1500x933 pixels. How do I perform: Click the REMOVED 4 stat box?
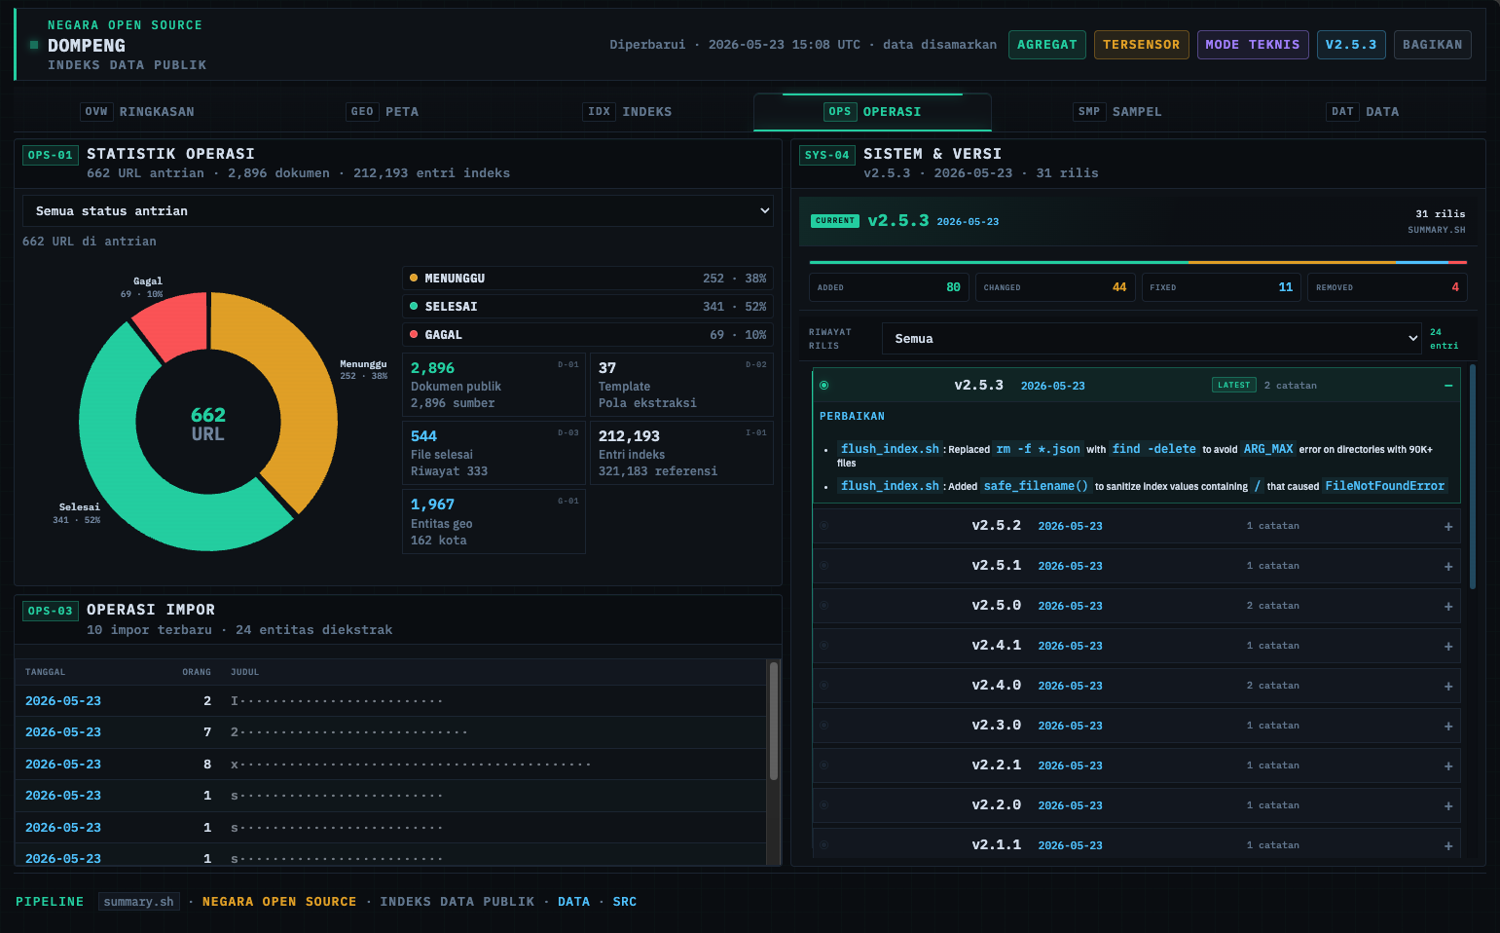[x=1387, y=287]
